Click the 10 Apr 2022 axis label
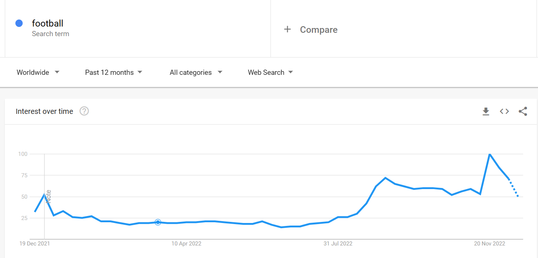The width and height of the screenshot is (538, 258). [x=187, y=244]
